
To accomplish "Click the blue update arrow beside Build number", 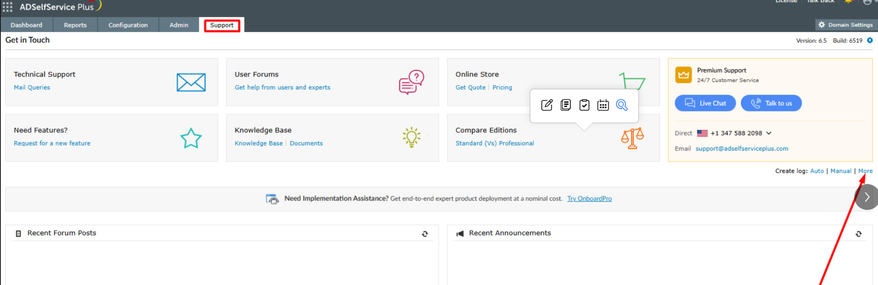I will click(x=870, y=40).
